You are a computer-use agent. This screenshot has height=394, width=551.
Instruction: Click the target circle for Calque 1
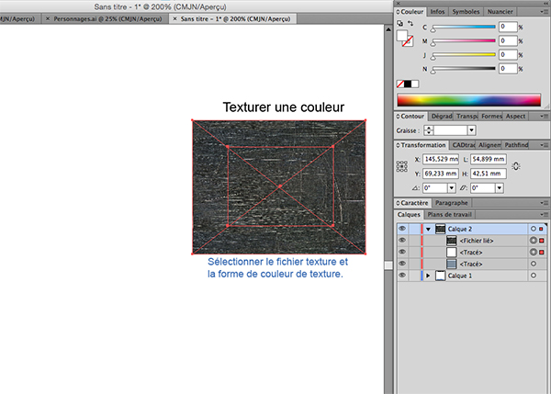click(534, 275)
